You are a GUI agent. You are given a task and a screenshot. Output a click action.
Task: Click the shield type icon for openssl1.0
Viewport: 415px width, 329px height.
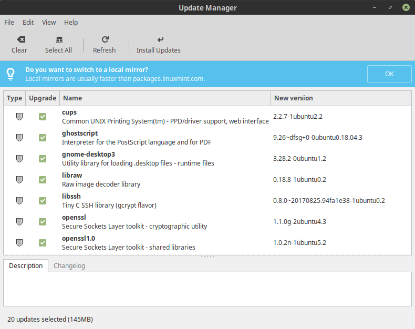pos(19,243)
